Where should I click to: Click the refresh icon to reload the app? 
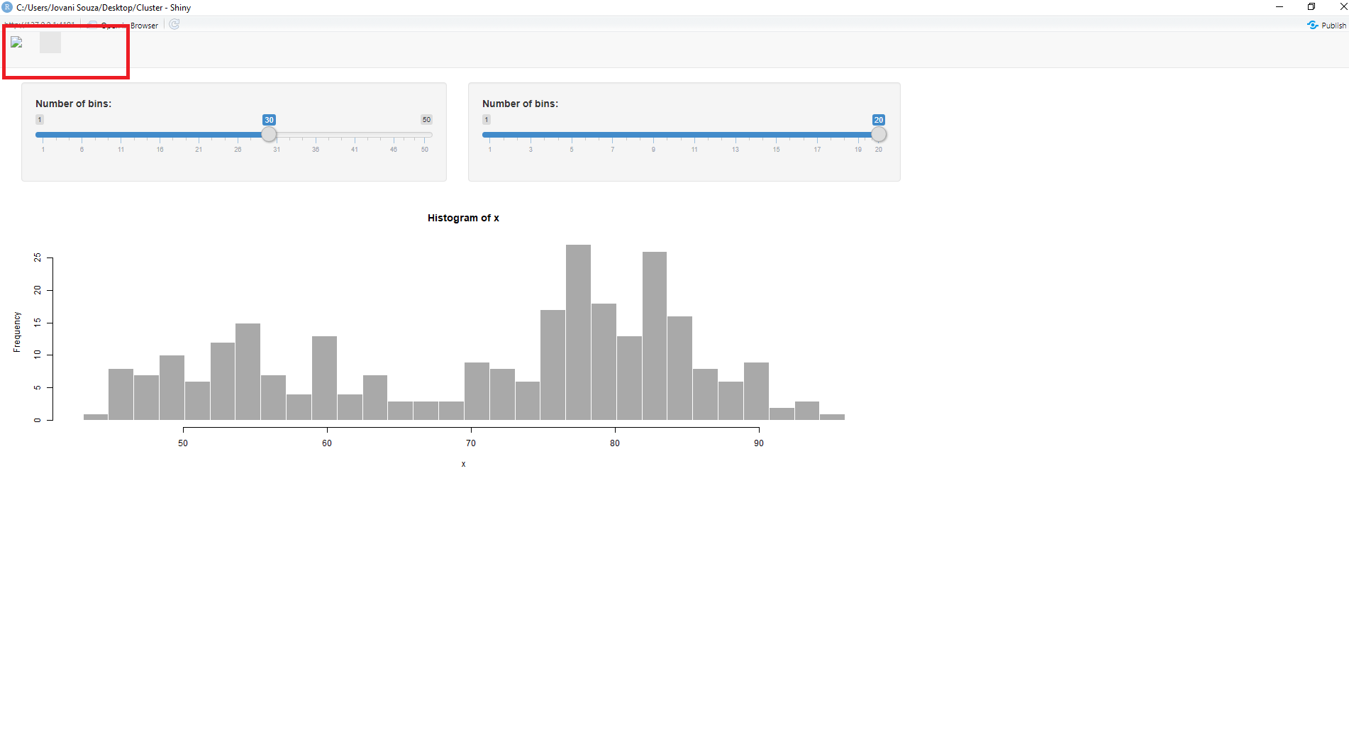click(174, 25)
